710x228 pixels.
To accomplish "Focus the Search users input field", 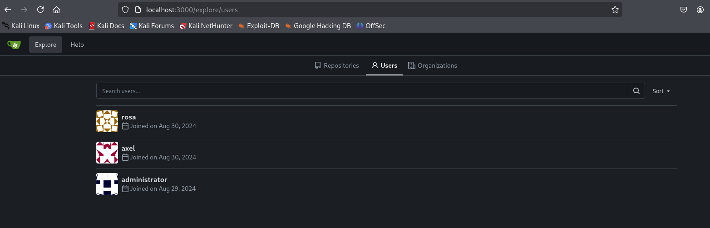I will (362, 91).
